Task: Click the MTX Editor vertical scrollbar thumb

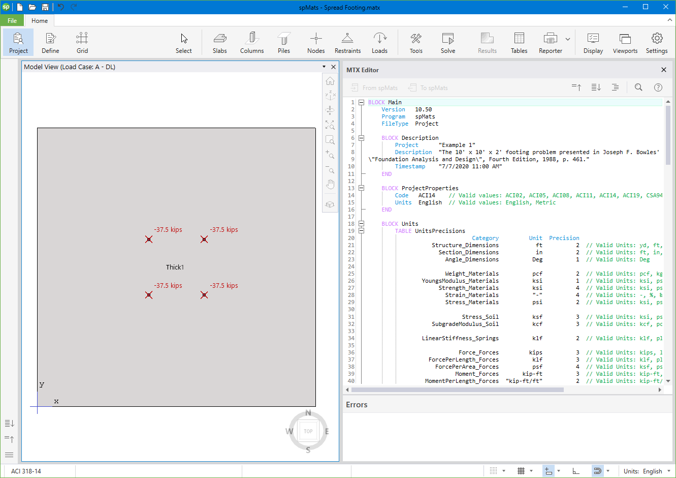Action: point(668,135)
